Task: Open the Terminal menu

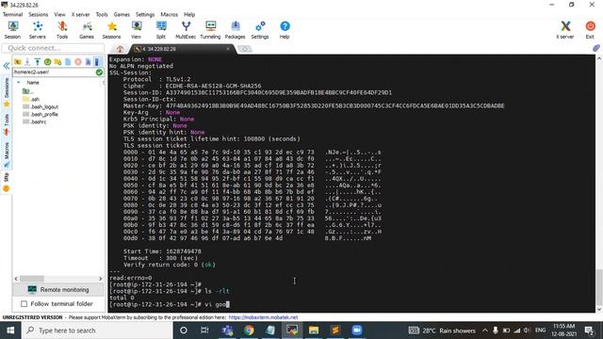Action: click(12, 14)
